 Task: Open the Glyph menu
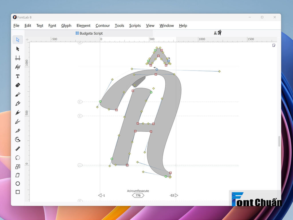66,25
